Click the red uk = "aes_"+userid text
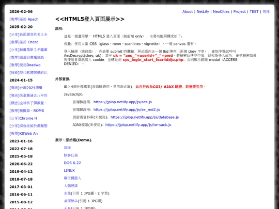The image size is (279, 209). pos(143,56)
